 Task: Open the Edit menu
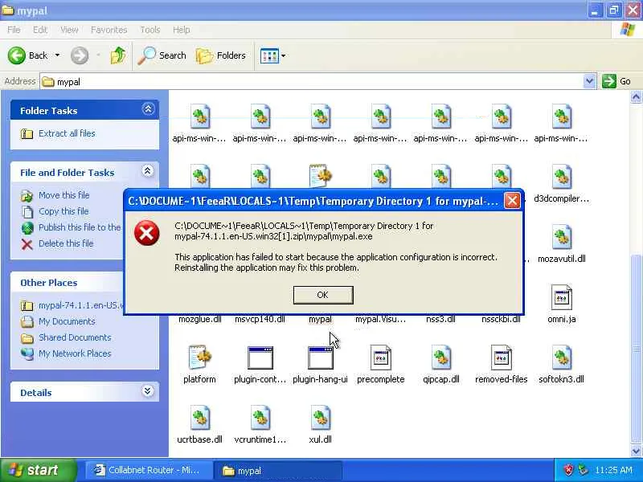pyautogui.click(x=40, y=30)
